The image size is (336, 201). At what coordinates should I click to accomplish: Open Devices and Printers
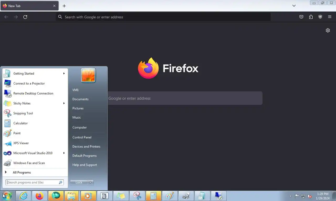click(x=86, y=147)
